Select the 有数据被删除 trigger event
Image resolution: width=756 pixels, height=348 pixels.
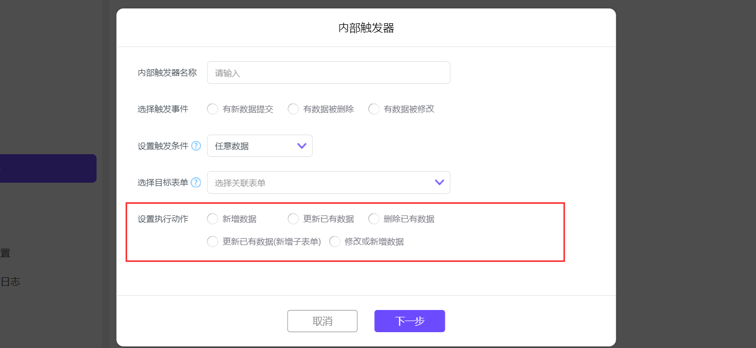pyautogui.click(x=293, y=109)
